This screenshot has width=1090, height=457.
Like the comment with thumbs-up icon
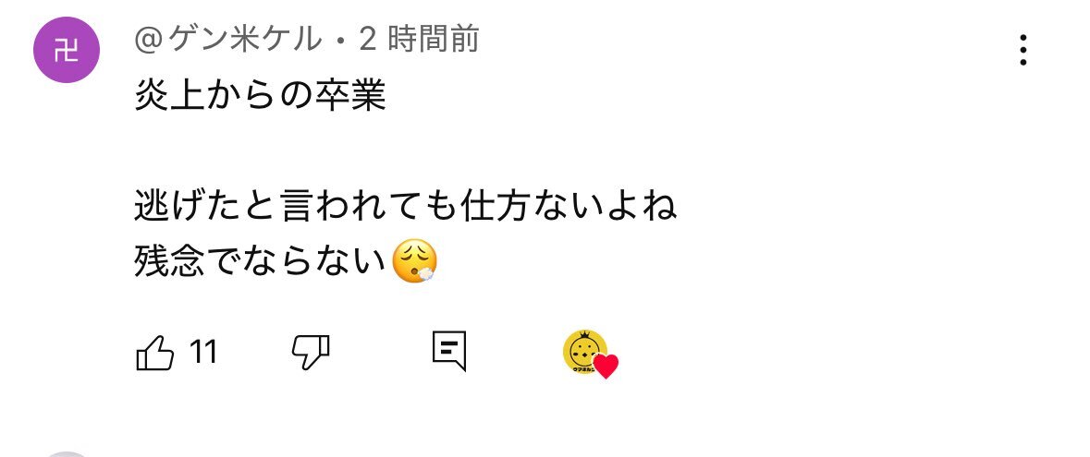pos(154,352)
